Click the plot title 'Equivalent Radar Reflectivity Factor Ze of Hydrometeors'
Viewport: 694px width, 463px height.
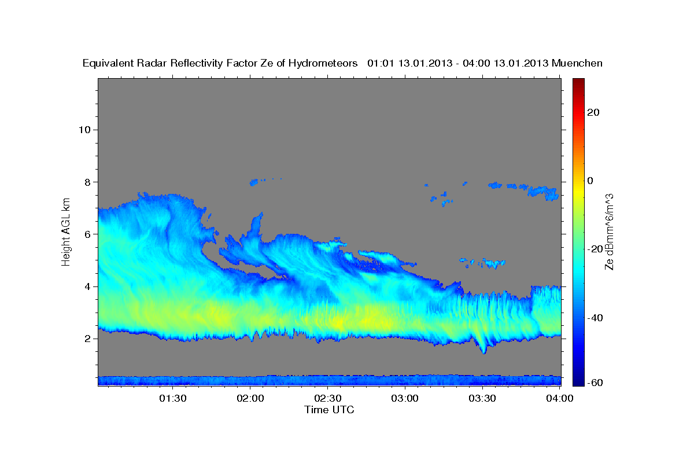coord(220,64)
